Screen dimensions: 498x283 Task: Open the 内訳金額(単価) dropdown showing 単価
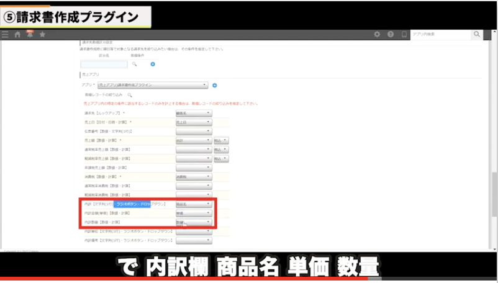tap(194, 213)
